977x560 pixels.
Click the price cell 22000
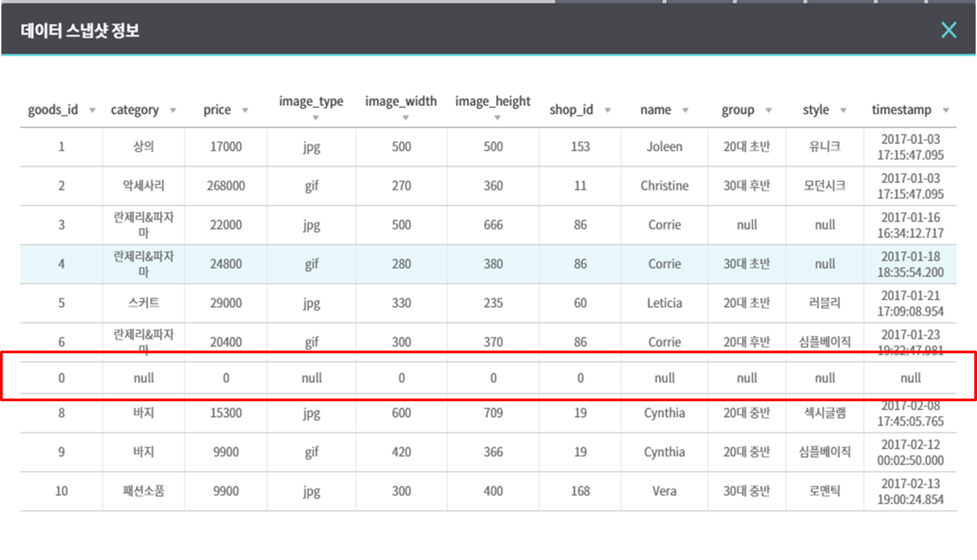pos(226,225)
